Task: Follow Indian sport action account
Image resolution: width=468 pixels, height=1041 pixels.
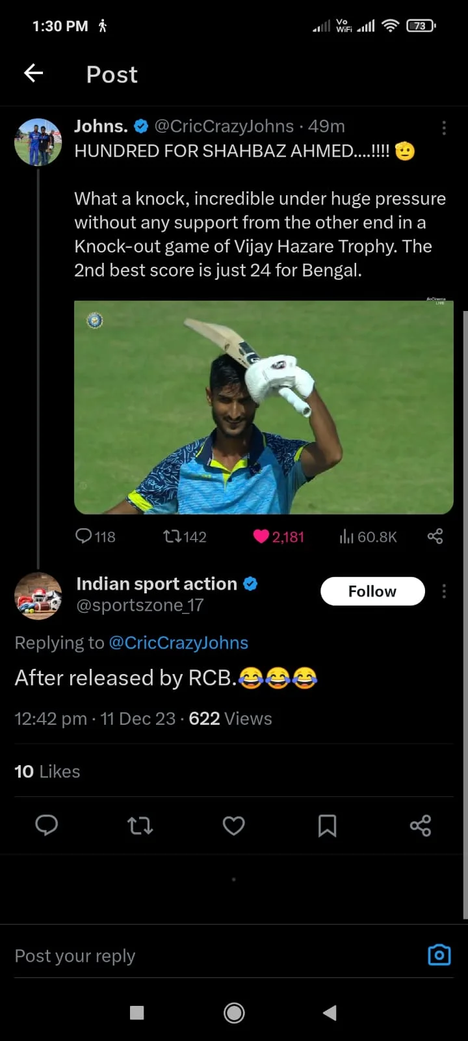Action: pos(372,591)
